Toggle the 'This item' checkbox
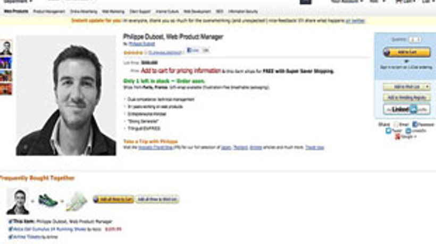This screenshot has height=244, width=436. 10,221
